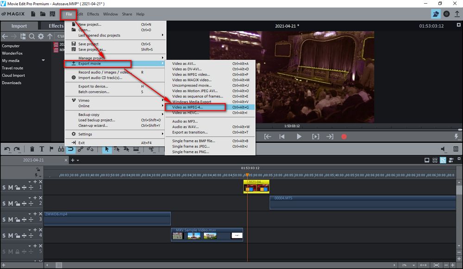Click the preview monitor position slider handle
The width and height of the screenshot is (463, 269).
[x=460, y=129]
